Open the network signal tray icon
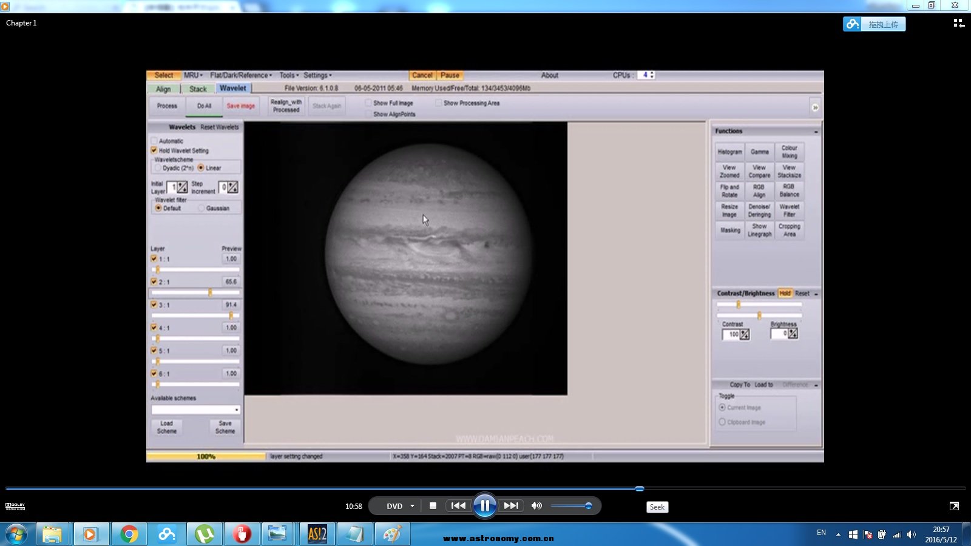This screenshot has width=971, height=546. click(896, 534)
